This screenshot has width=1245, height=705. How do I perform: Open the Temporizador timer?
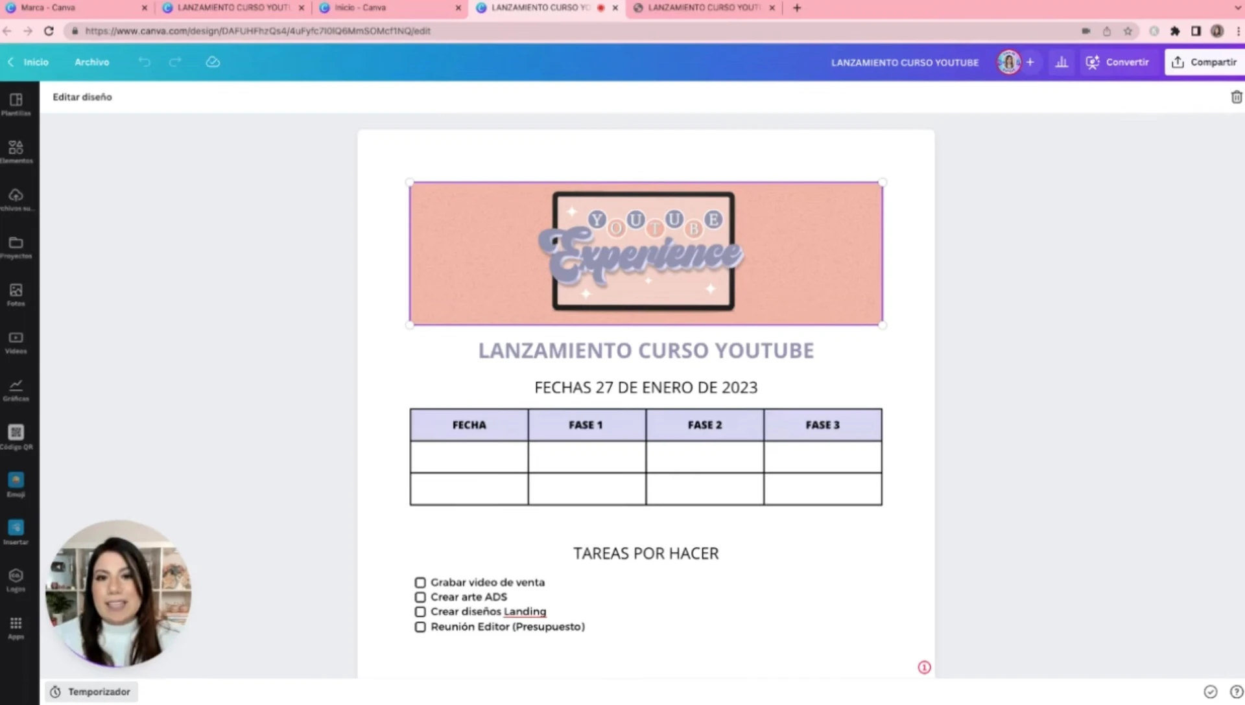click(x=91, y=692)
